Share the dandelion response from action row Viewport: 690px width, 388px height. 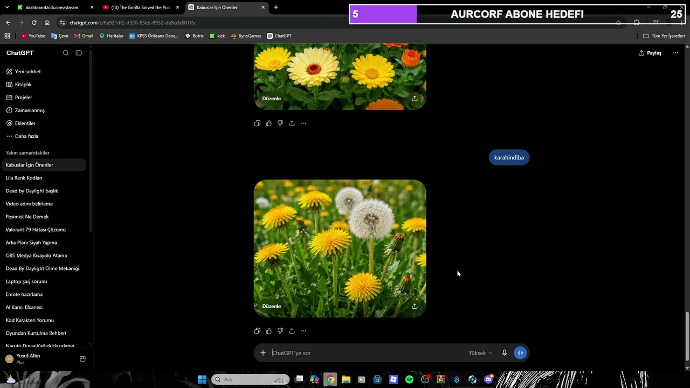pos(292,331)
